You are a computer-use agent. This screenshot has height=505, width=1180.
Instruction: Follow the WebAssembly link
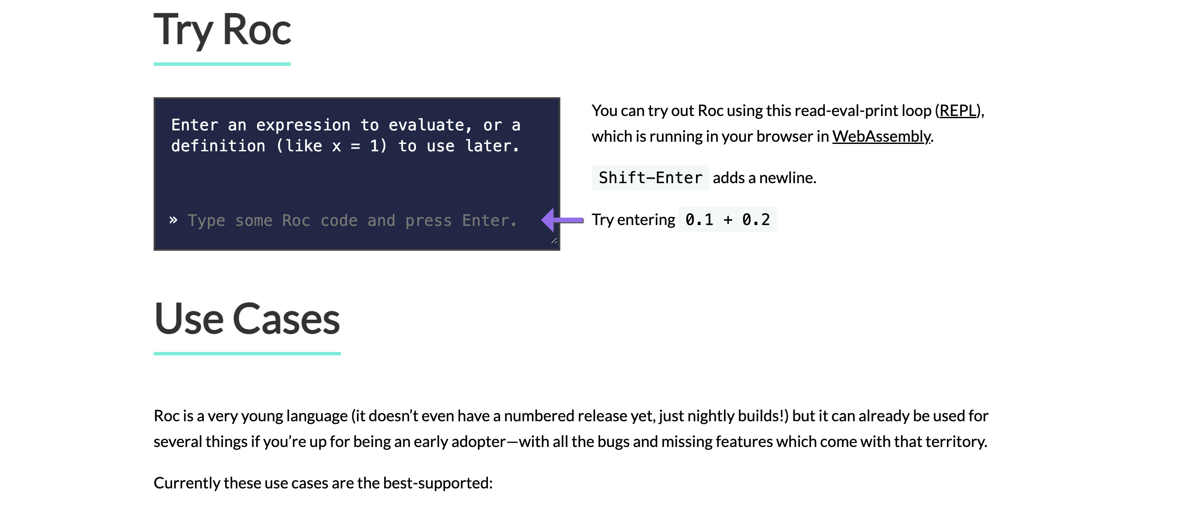pos(882,136)
